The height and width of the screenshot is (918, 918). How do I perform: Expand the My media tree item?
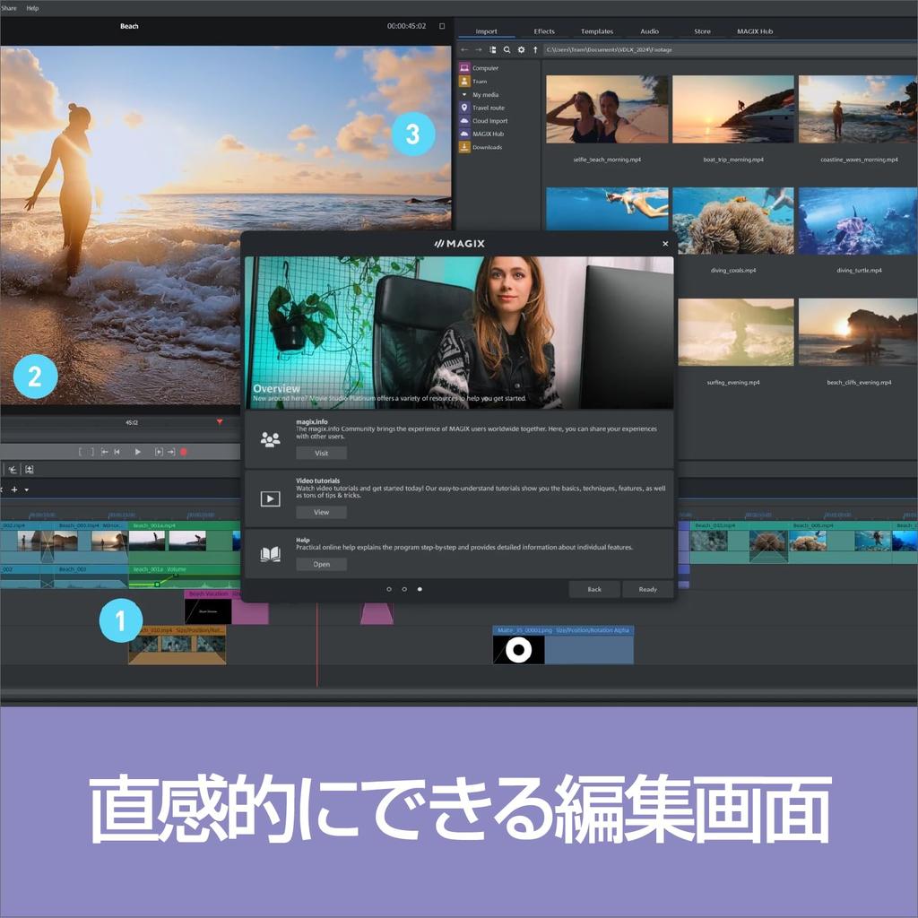[x=464, y=94]
